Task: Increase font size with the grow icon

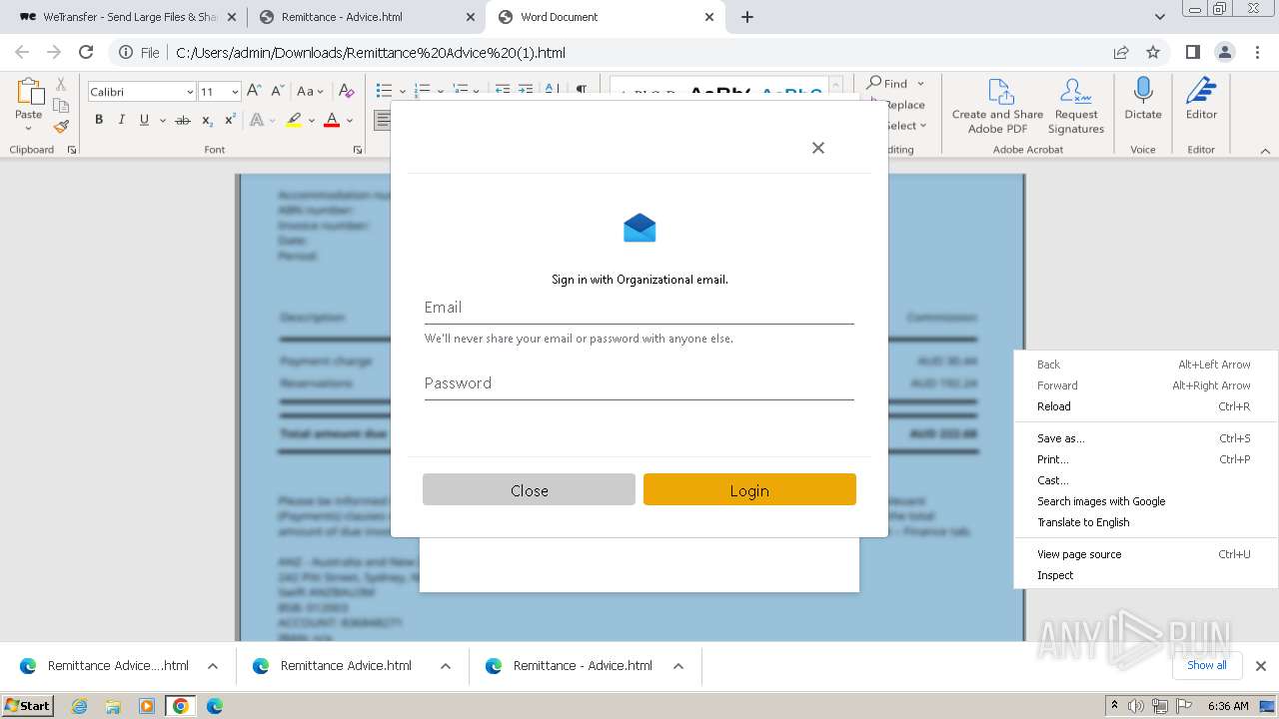Action: tap(254, 91)
